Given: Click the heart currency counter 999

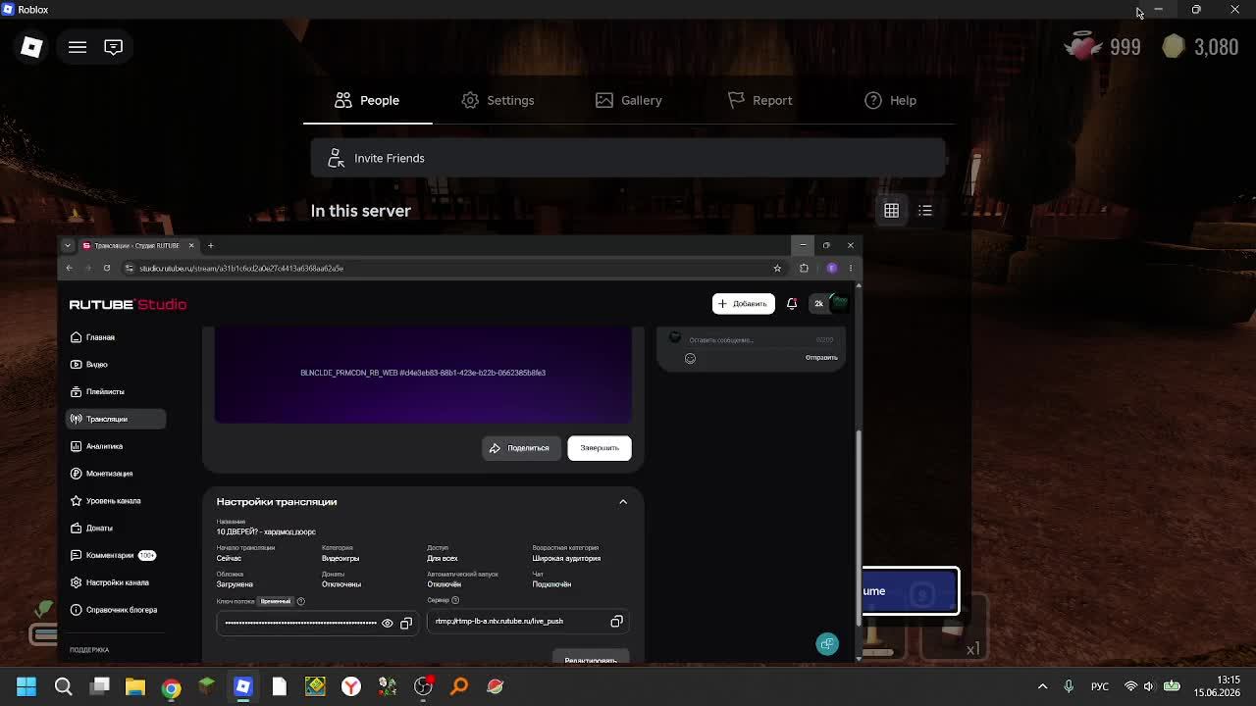Looking at the screenshot, I should (x=1103, y=47).
